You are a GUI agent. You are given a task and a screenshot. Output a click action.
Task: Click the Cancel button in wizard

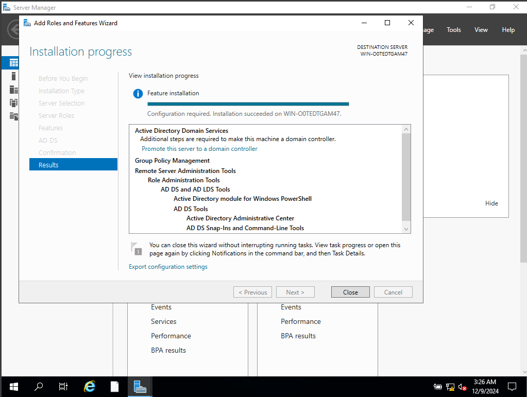pyautogui.click(x=393, y=292)
